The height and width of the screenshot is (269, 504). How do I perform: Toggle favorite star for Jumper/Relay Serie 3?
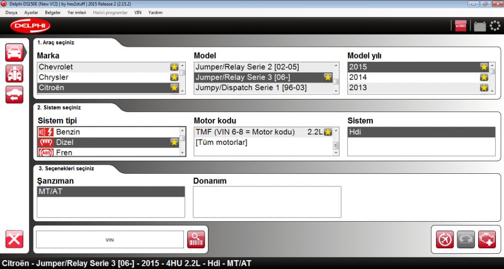pos(328,77)
